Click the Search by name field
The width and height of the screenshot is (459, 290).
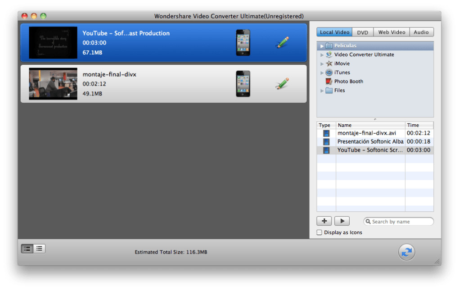pos(398,222)
